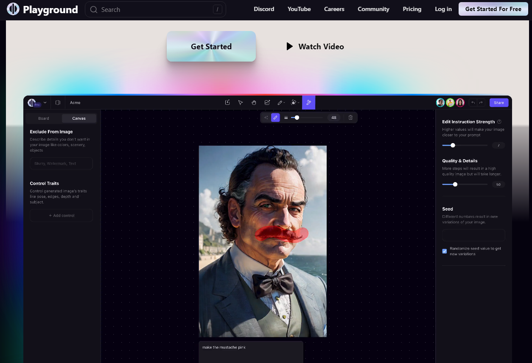
Task: Click the prompt box reading make the mustache pink
Action: [x=251, y=352]
